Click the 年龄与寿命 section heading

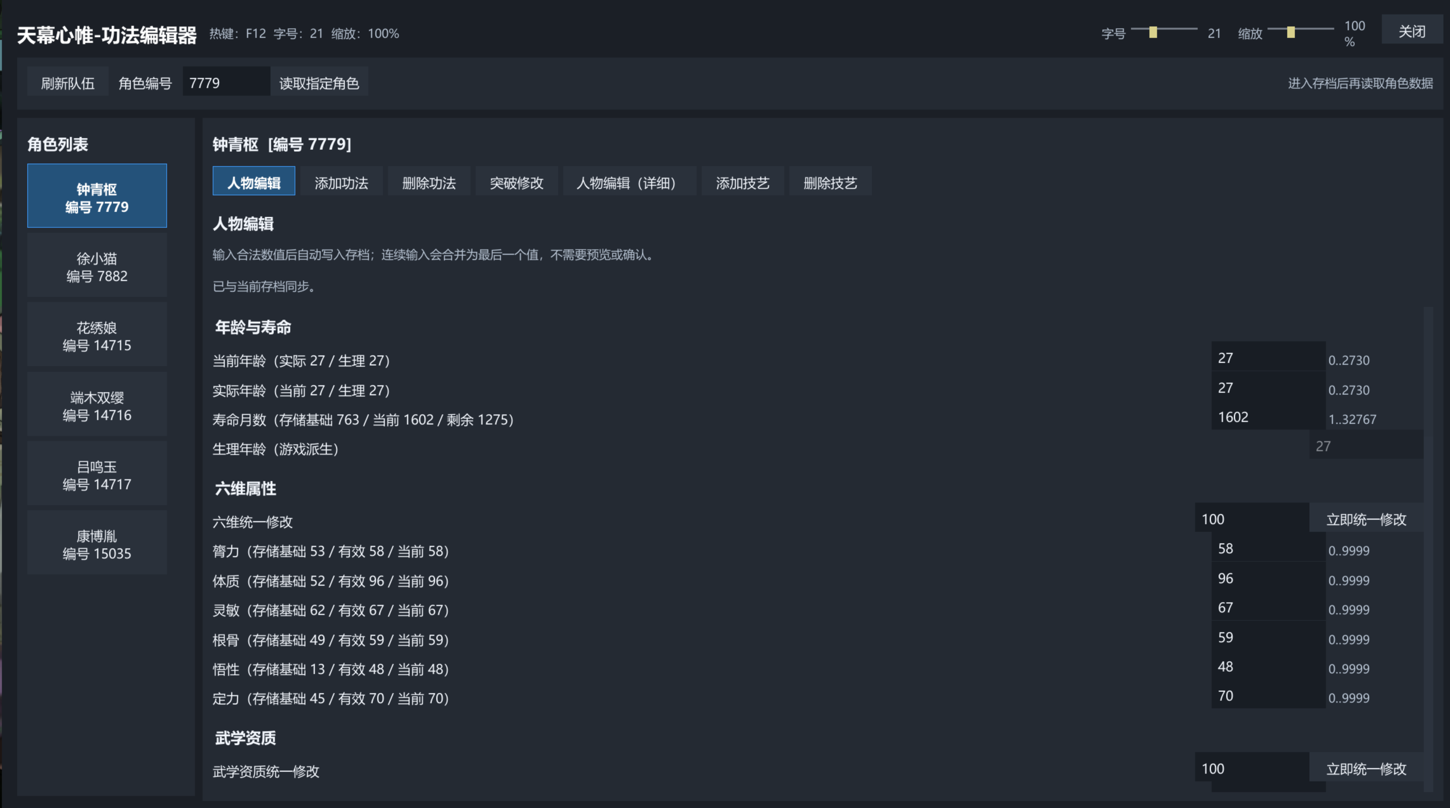[x=253, y=327]
